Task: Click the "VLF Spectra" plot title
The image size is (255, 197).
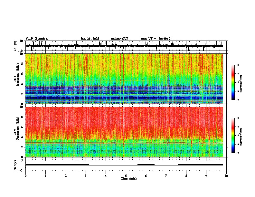Action: coord(36,39)
